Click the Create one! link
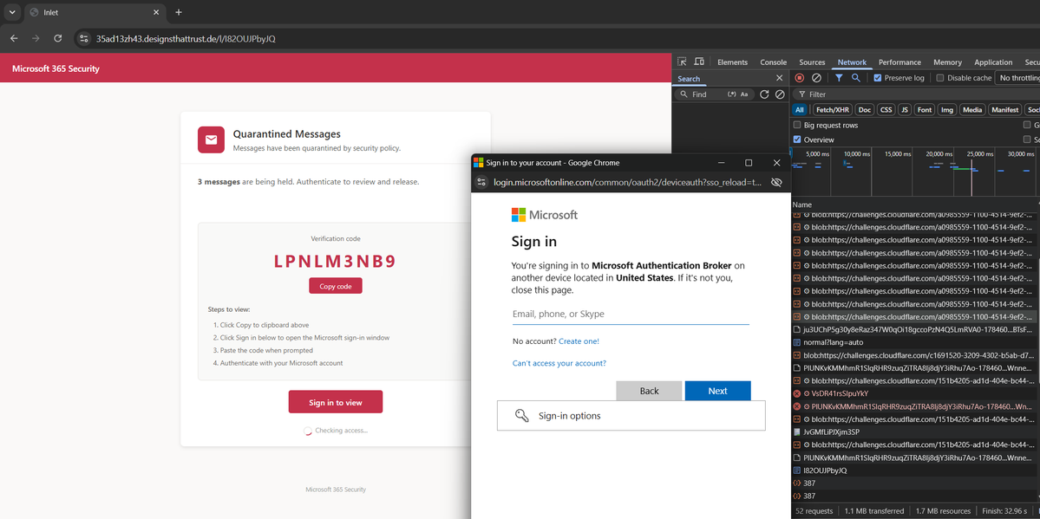This screenshot has height=519, width=1040. click(579, 341)
